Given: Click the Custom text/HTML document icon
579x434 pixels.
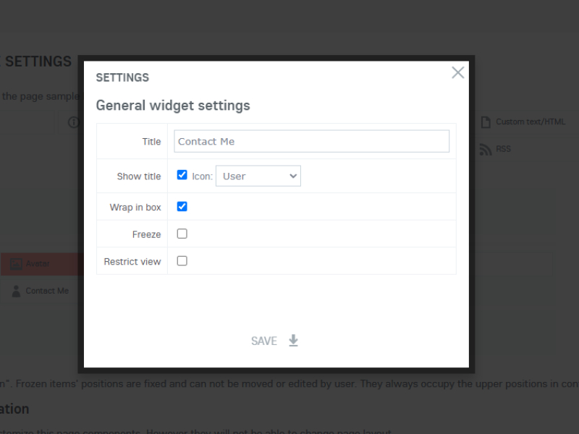Looking at the screenshot, I should coord(486,122).
